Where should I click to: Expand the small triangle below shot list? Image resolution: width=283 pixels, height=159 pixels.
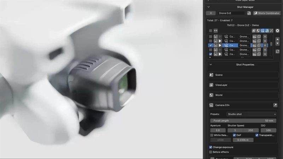210,57
